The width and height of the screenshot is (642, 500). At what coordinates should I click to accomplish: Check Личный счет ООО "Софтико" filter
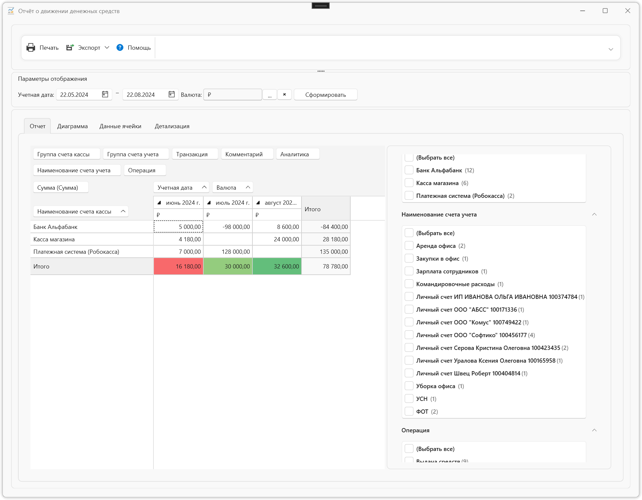coord(409,335)
